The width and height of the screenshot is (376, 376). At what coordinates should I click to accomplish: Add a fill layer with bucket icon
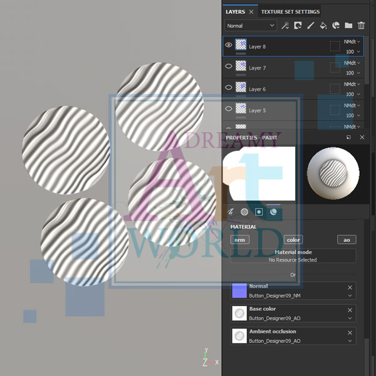(323, 26)
